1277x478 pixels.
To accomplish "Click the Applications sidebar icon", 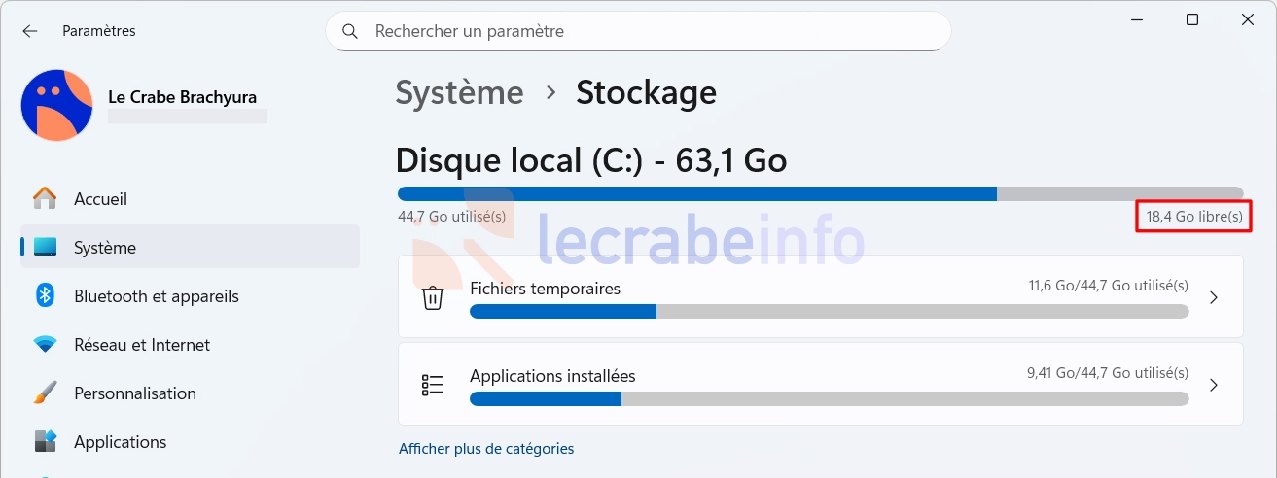I will click(45, 442).
